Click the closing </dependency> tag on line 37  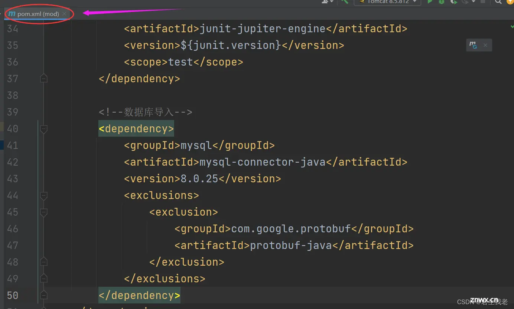pyautogui.click(x=139, y=79)
